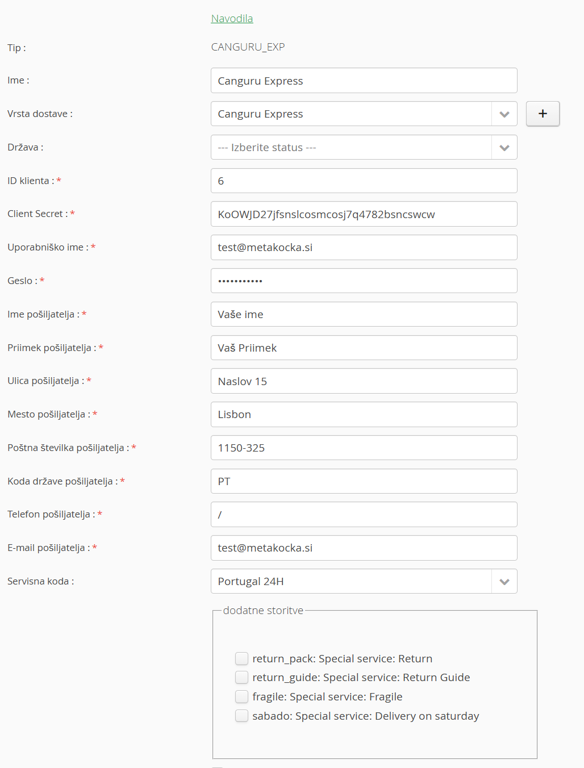The height and width of the screenshot is (768, 584).
Task: Open the Navodila link
Action: (x=232, y=19)
